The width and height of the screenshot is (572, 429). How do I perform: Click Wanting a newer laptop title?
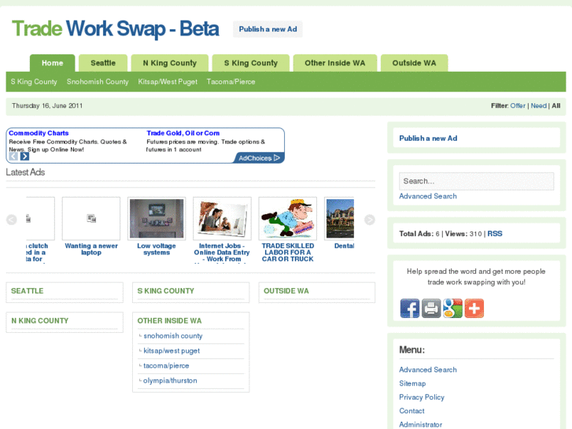click(91, 249)
